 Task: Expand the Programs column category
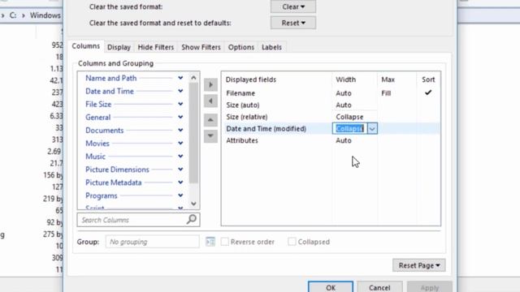tap(180, 195)
